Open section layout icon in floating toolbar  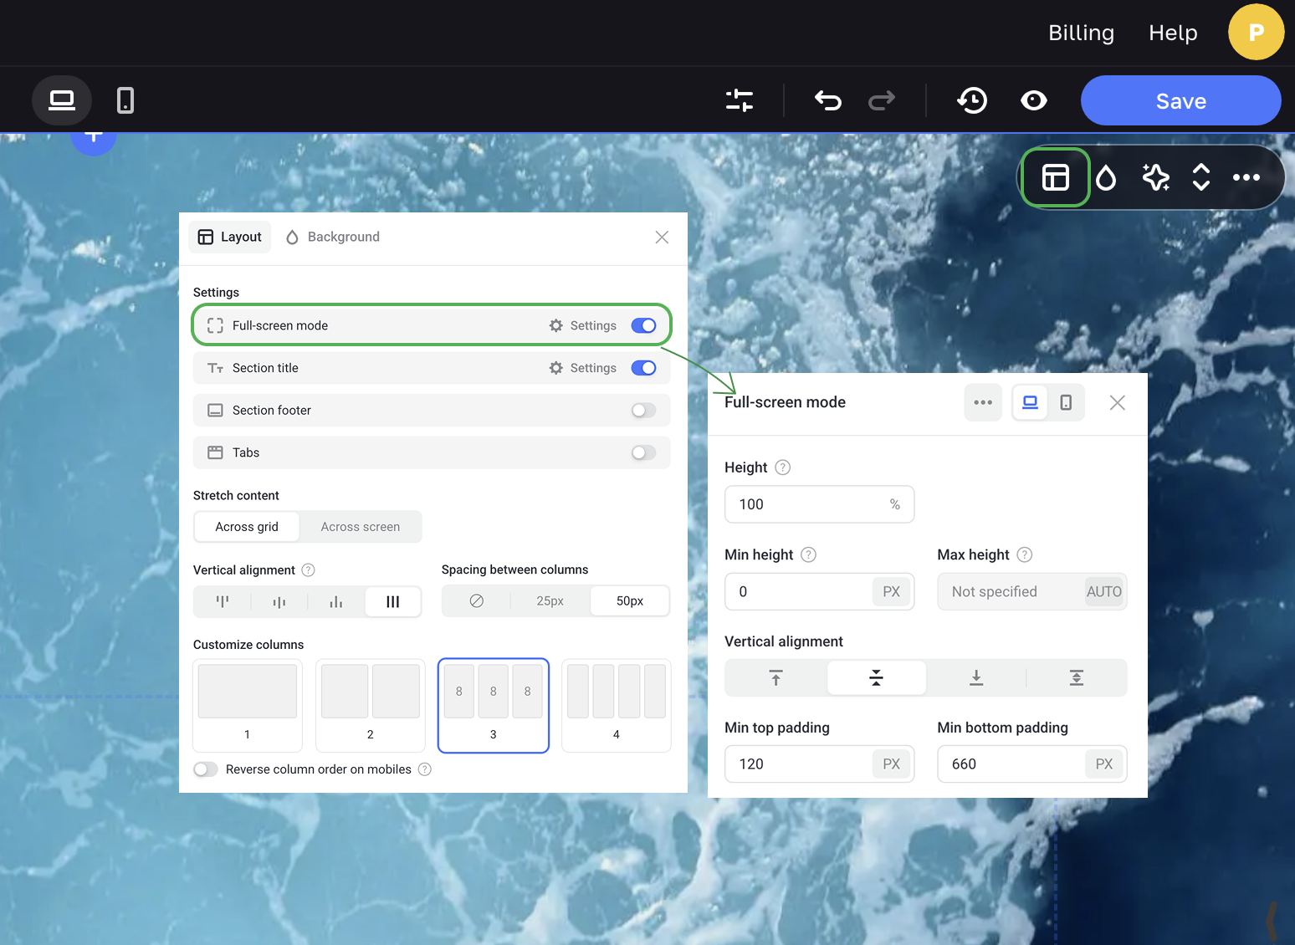pos(1055,177)
